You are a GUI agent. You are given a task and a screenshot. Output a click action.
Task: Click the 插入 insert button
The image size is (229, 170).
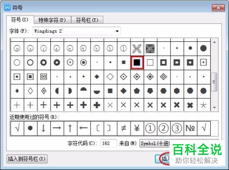click(163, 159)
